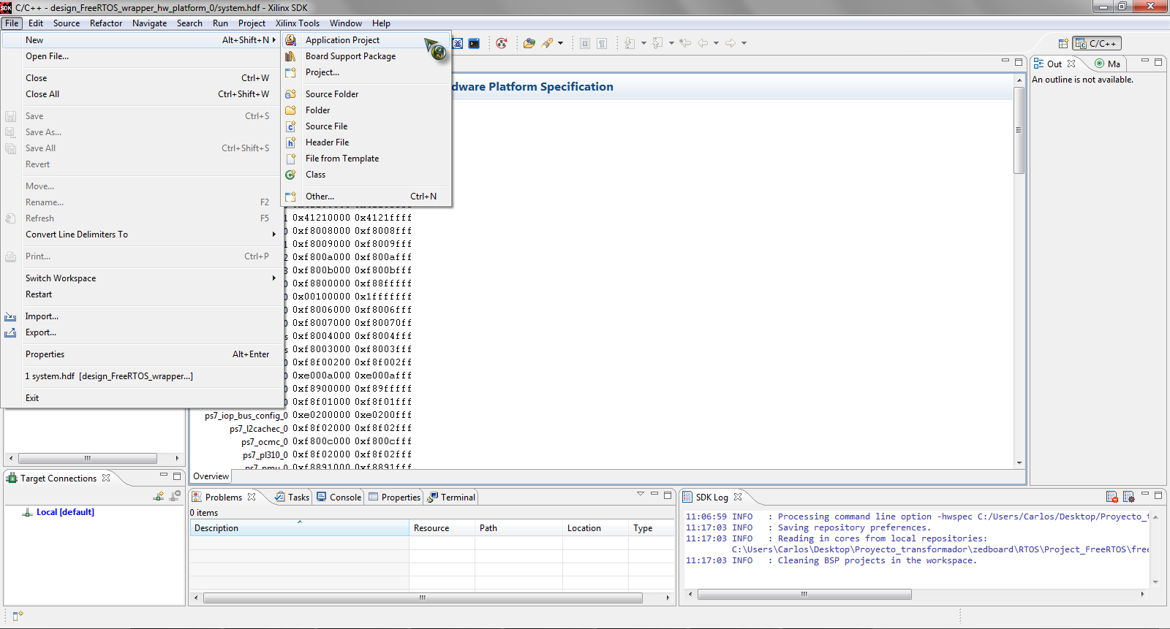Open the Console tab

click(339, 498)
